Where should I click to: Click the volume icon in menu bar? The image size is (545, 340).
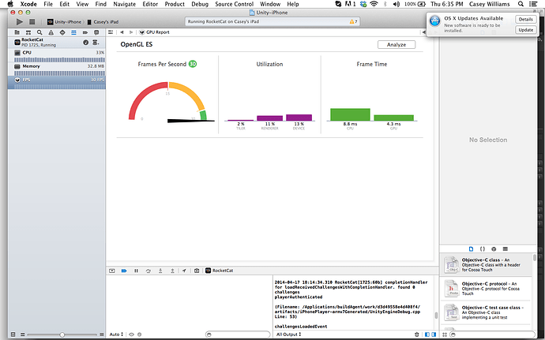pos(397,4)
